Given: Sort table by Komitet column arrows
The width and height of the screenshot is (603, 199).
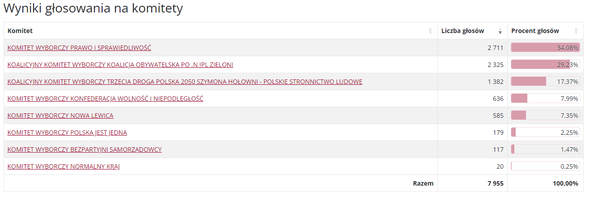Looking at the screenshot, I should (x=430, y=31).
